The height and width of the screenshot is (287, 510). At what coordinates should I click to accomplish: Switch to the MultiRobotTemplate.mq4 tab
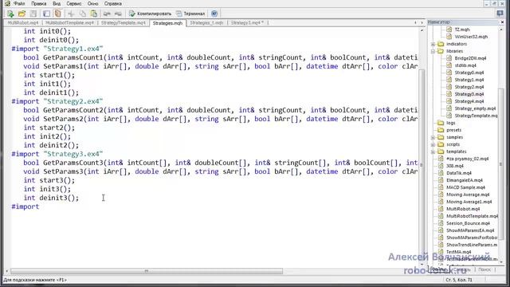pos(69,23)
